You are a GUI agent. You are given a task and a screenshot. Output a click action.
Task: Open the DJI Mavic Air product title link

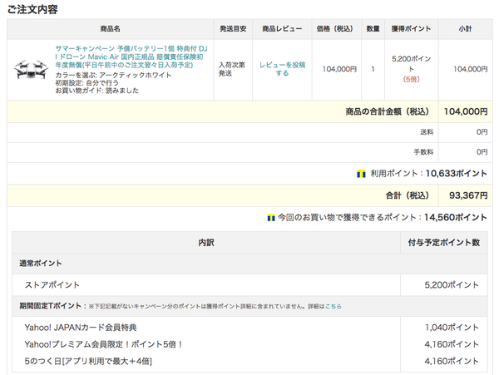[x=131, y=57]
